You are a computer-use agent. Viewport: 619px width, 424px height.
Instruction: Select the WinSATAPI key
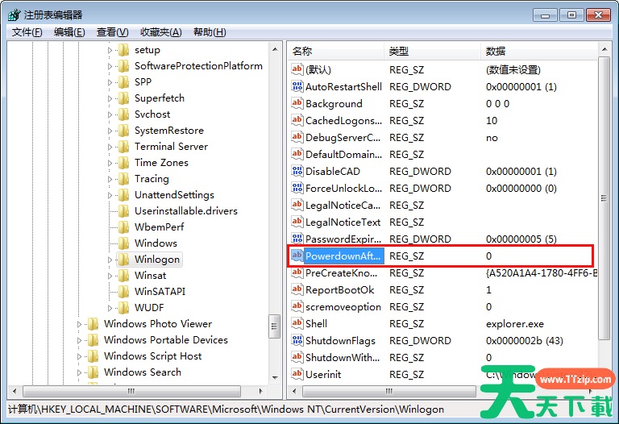tap(160, 292)
